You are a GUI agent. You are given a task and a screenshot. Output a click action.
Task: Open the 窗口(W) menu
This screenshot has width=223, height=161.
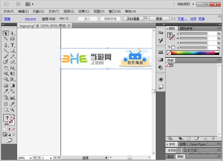point(115,12)
